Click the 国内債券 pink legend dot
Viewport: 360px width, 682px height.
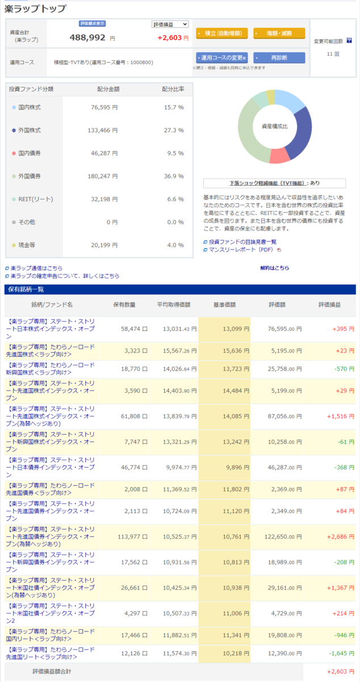(x=14, y=153)
